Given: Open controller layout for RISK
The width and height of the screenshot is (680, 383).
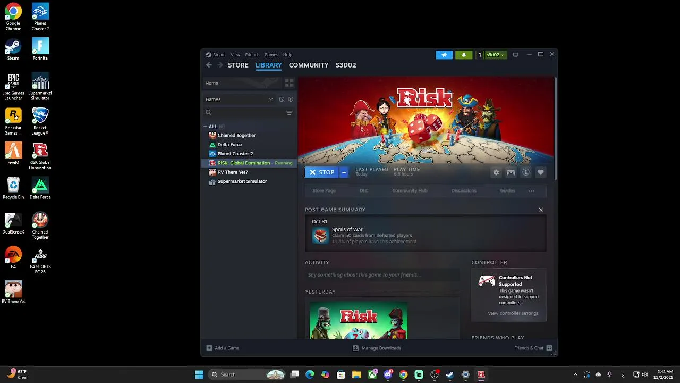Looking at the screenshot, I should coord(511,172).
